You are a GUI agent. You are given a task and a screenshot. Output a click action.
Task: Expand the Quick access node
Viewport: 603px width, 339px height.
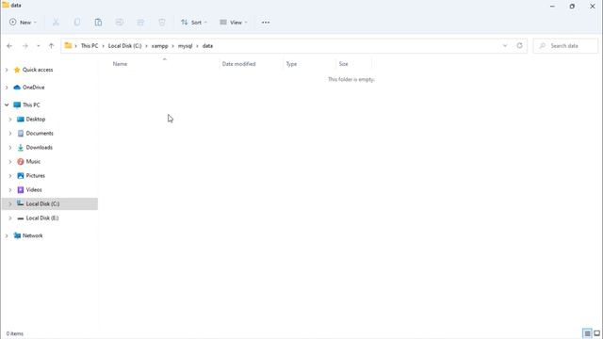point(7,70)
